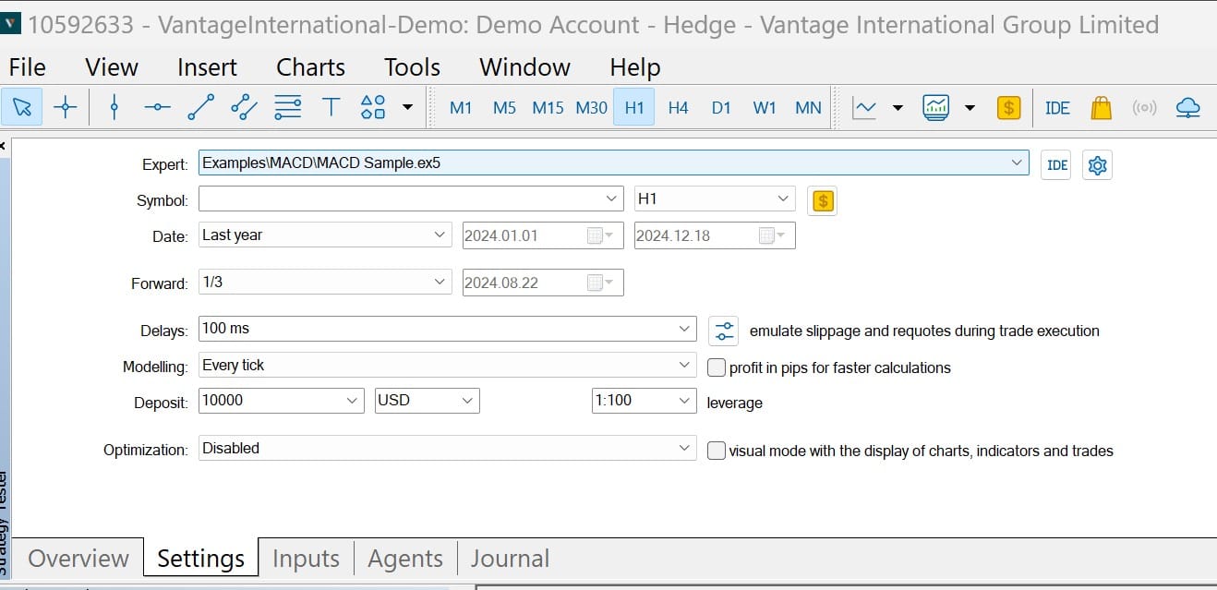Switch to the Journal tab
1217x590 pixels.
pos(509,558)
